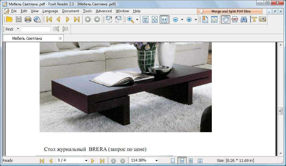
Task: Click in the Find text field
Action: click(36, 29)
